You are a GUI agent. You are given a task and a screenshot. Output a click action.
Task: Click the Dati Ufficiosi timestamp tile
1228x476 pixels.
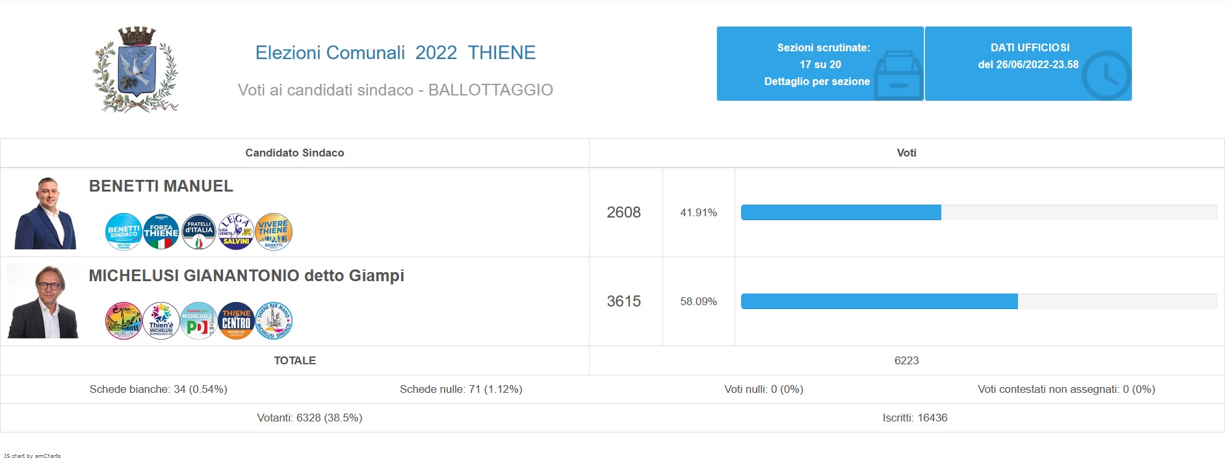(x=1028, y=64)
